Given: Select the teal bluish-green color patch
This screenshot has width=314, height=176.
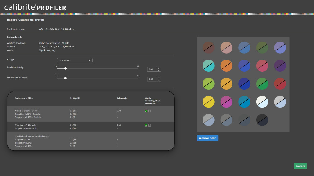Looking at the screenshot, I should (208, 66).
